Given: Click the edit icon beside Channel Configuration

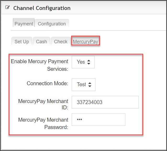Looking at the screenshot, I should click(7, 7).
